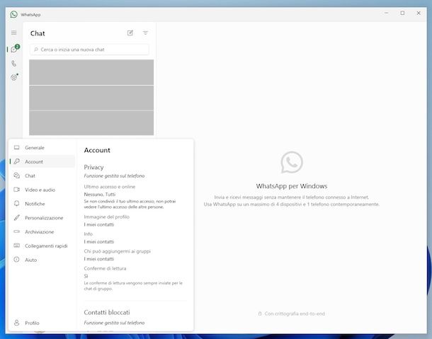Focus the 'Cerca o inizia una nuova chat' field
The height and width of the screenshot is (339, 432).
[x=89, y=50]
